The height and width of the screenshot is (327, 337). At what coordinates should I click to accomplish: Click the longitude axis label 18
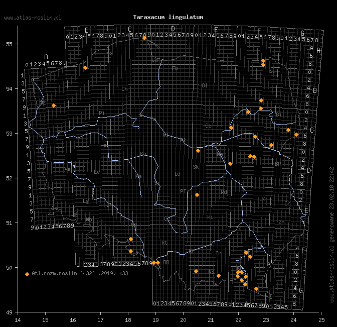click(128, 320)
